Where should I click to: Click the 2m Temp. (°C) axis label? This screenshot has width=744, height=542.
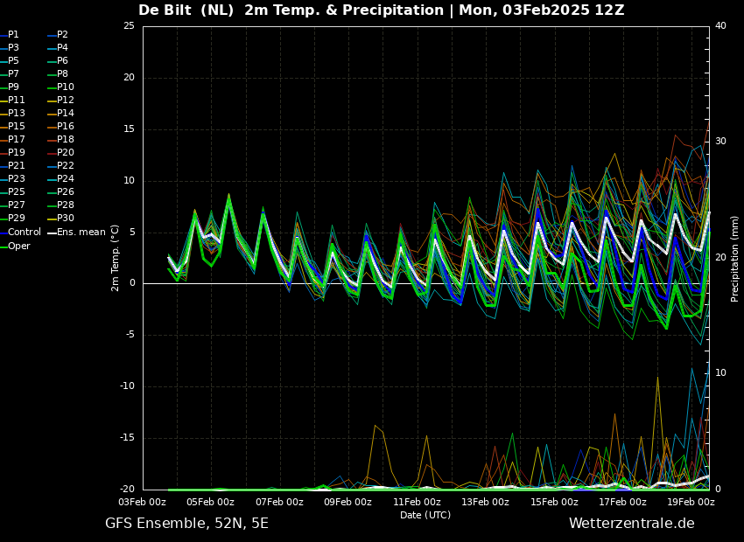click(x=116, y=258)
